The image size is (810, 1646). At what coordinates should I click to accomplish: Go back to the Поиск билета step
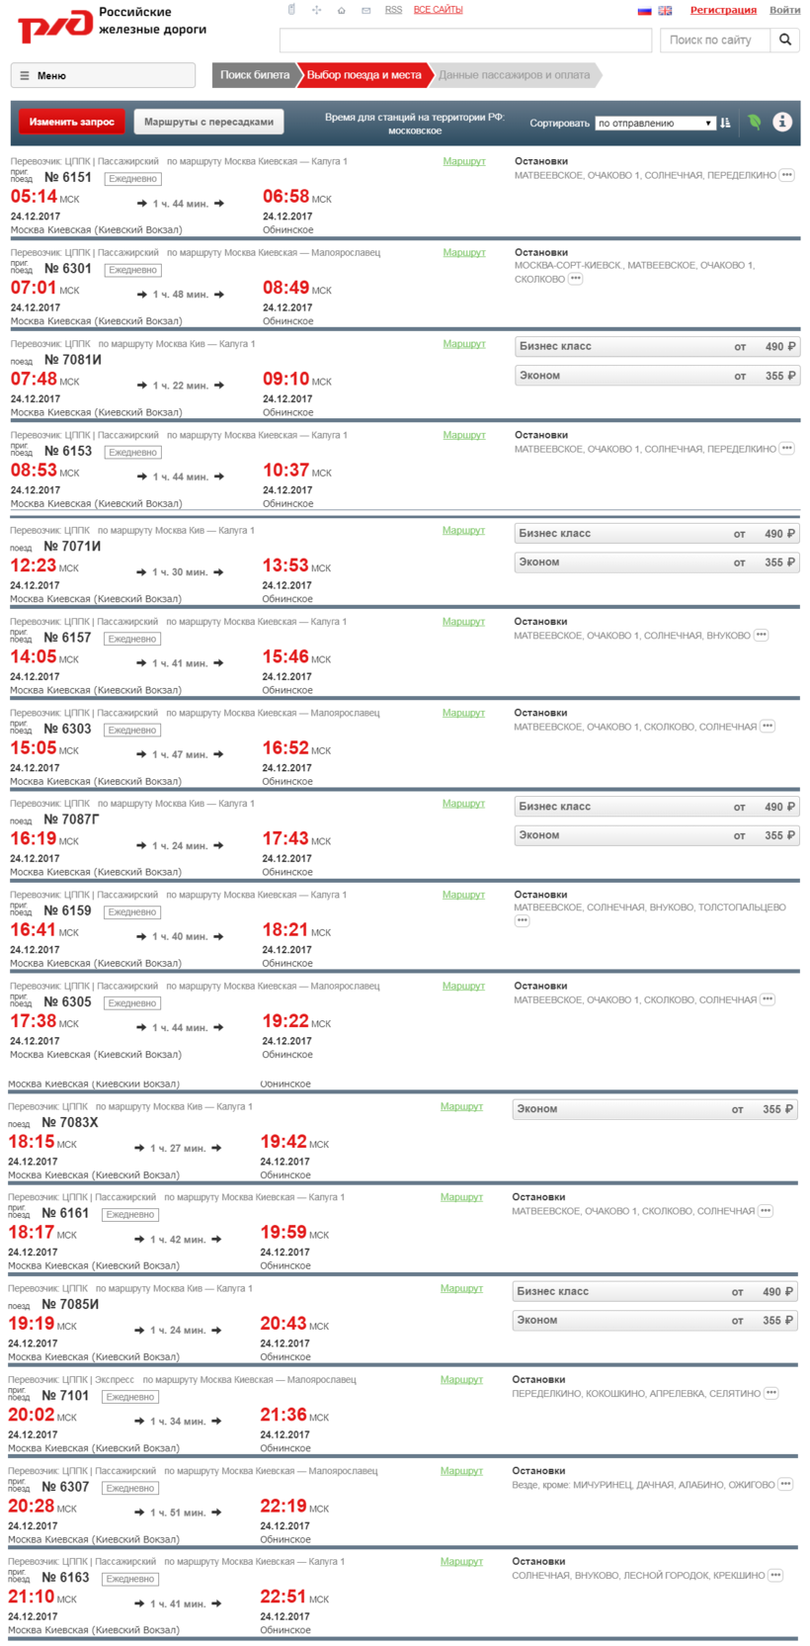point(254,75)
